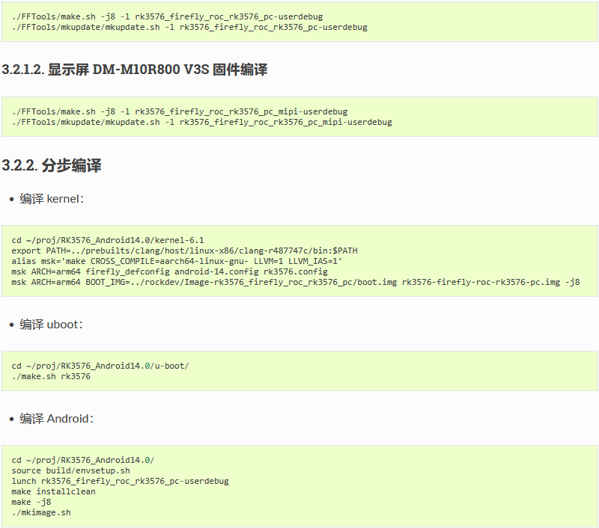This screenshot has height=528, width=599.
Task: Click the bullet text 编译 kernel:
Action: click(52, 199)
